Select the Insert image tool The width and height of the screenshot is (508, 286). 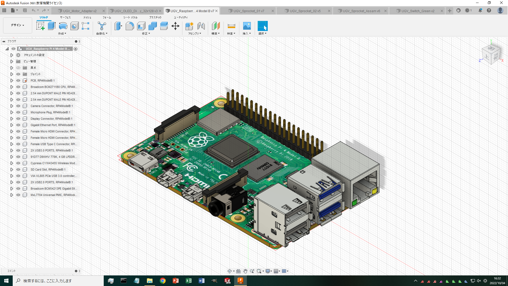(247, 26)
